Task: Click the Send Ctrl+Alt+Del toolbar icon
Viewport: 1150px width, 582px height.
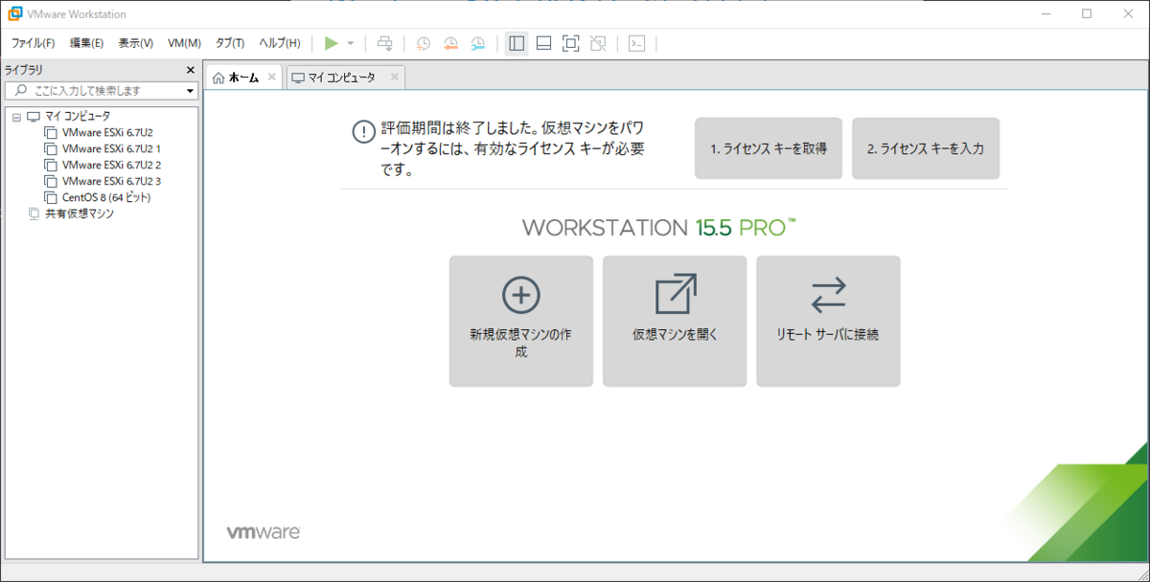Action: point(385,43)
